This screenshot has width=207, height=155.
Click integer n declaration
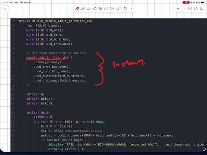35,94
